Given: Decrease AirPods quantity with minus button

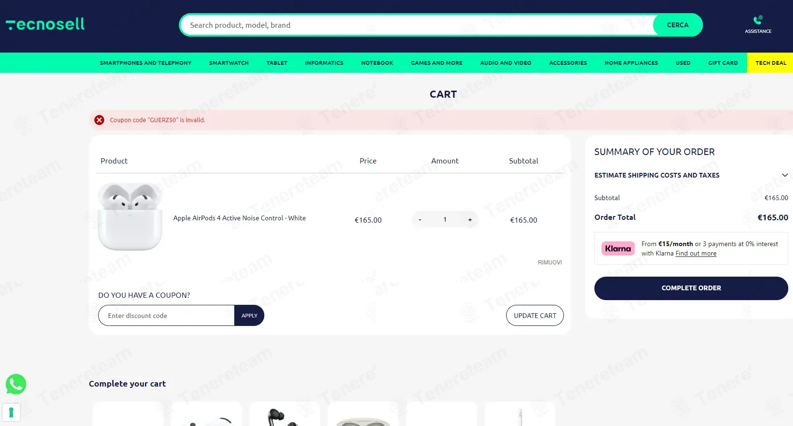Looking at the screenshot, I should [x=420, y=220].
